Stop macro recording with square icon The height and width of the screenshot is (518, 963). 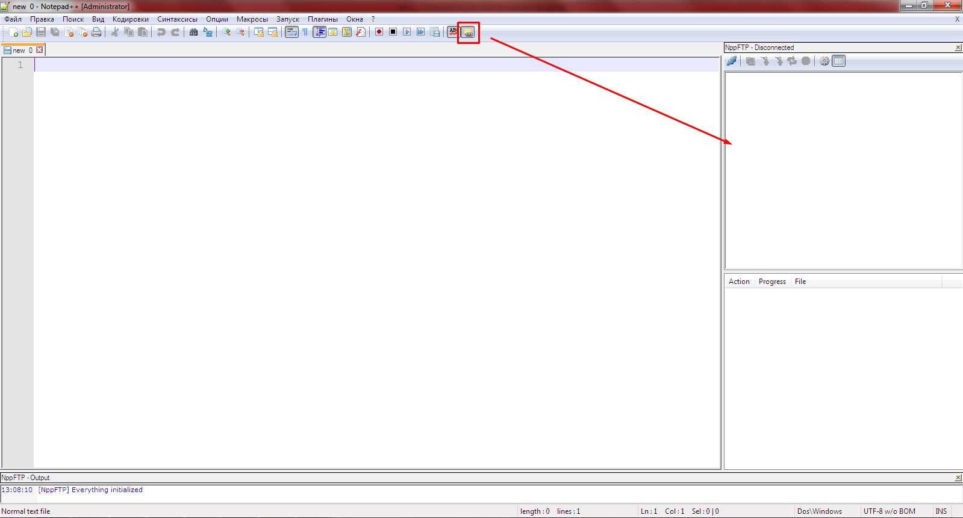[393, 32]
